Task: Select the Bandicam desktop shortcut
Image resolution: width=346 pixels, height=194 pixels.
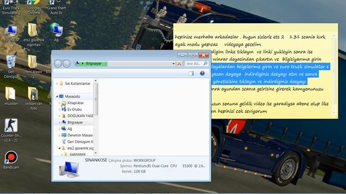Action: (x=11, y=160)
